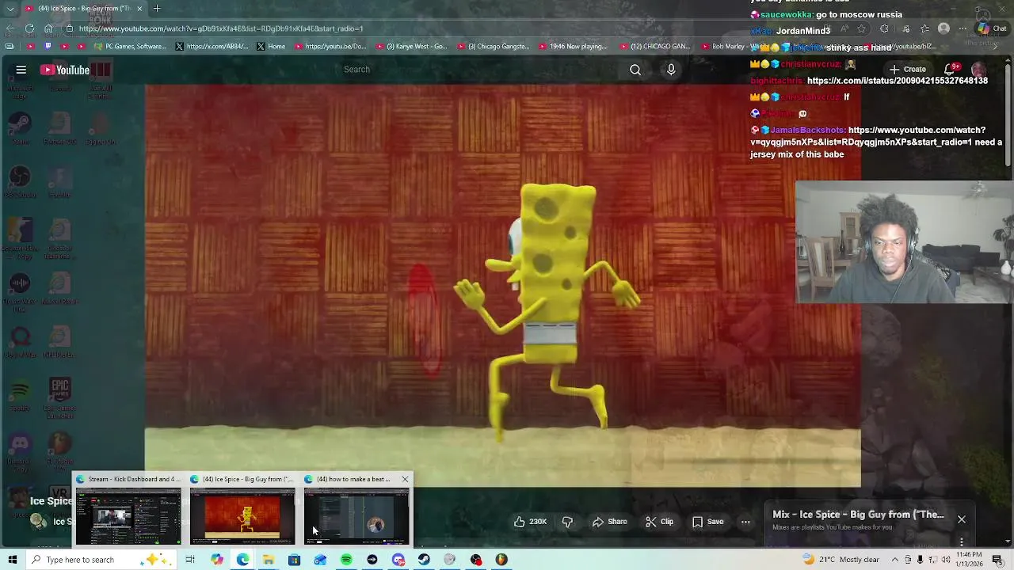The image size is (1014, 570).
Task: Open PC Games, Software bookmark
Action: pos(130,46)
